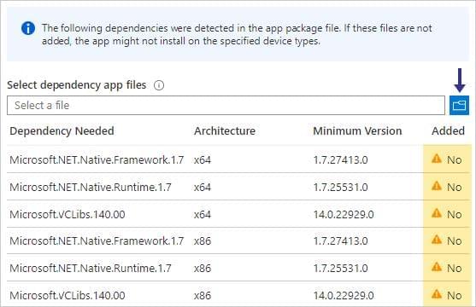This screenshot has width=476, height=307.
Task: Click version 1.7.25531.0 in the x64 row
Action: click(x=340, y=187)
